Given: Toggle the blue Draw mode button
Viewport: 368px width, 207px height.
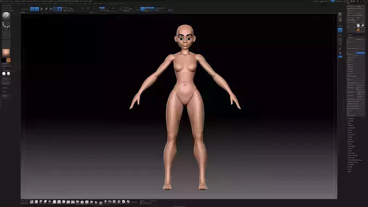Looking at the screenshot, I should 37,9.
